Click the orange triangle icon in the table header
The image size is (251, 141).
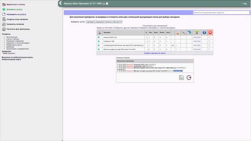tap(178, 33)
